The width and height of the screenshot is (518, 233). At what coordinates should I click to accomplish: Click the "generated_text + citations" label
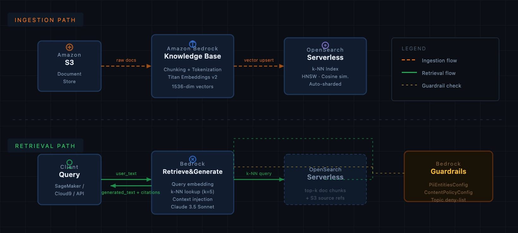click(x=131, y=192)
